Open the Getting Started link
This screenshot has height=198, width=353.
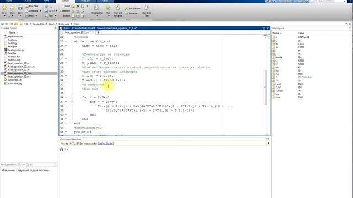pos(105,144)
